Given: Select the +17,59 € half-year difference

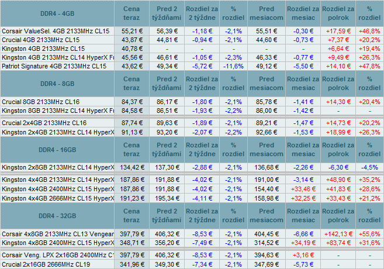Looking at the screenshot, I should point(338,31).
